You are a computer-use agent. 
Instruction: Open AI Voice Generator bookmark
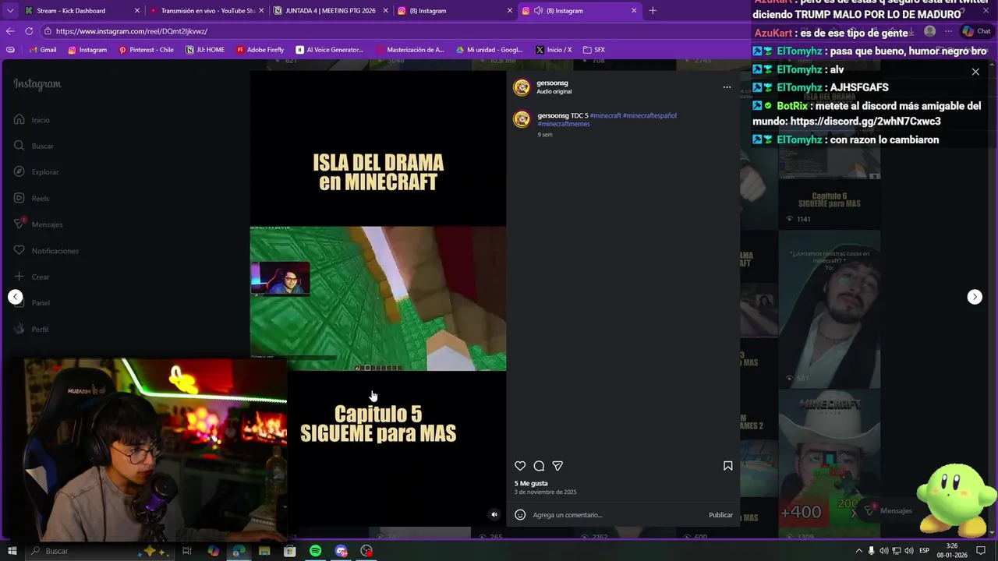pos(330,50)
